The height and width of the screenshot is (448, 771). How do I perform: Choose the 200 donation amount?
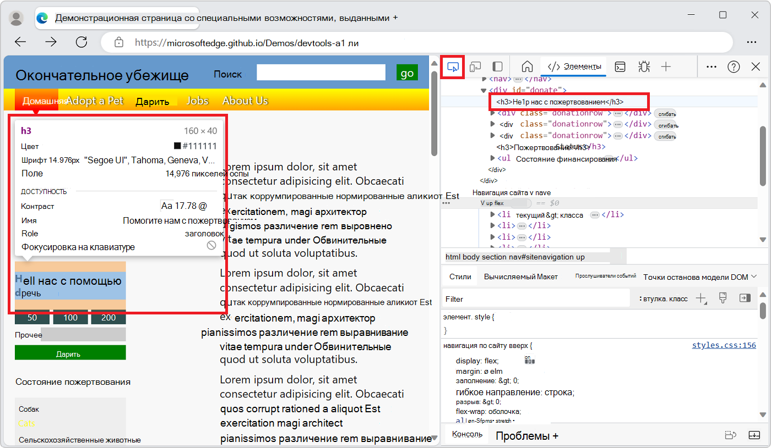(x=108, y=318)
